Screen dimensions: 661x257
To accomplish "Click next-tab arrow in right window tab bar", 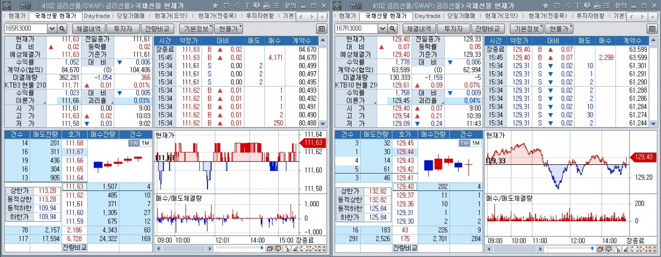I will coord(643,17).
